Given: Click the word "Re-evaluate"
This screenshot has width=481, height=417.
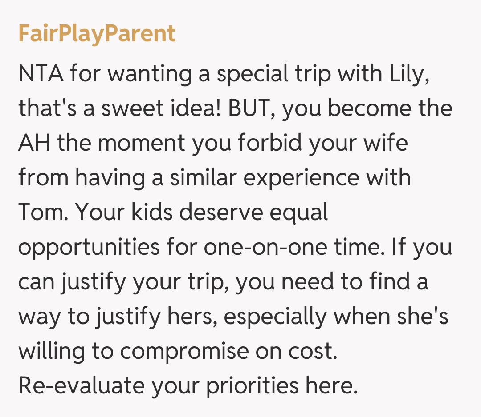Looking at the screenshot, I should pyautogui.click(x=81, y=386).
